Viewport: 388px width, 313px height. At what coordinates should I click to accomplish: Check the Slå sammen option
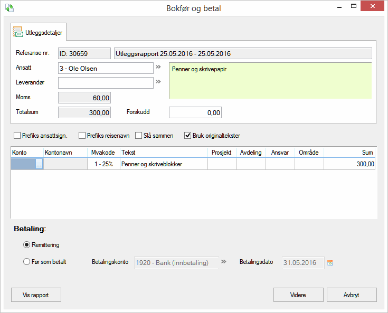[x=139, y=136]
